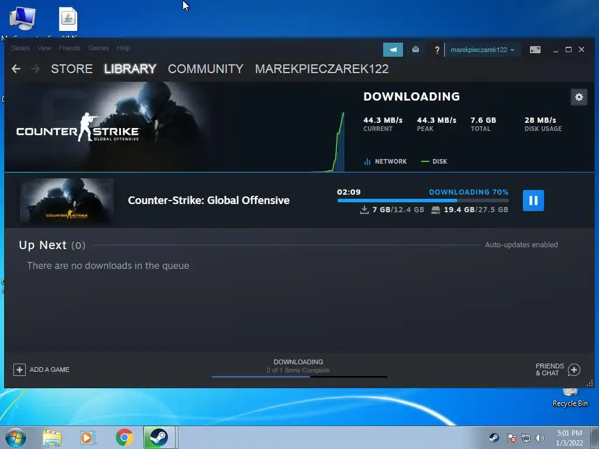
Task: Open Windows Media Player from taskbar
Action: [x=88, y=437]
